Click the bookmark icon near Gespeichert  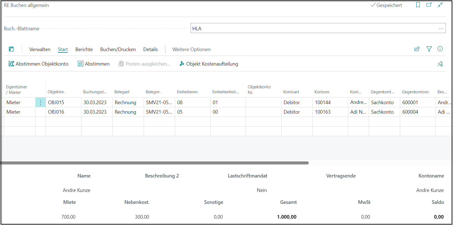[x=418, y=5]
